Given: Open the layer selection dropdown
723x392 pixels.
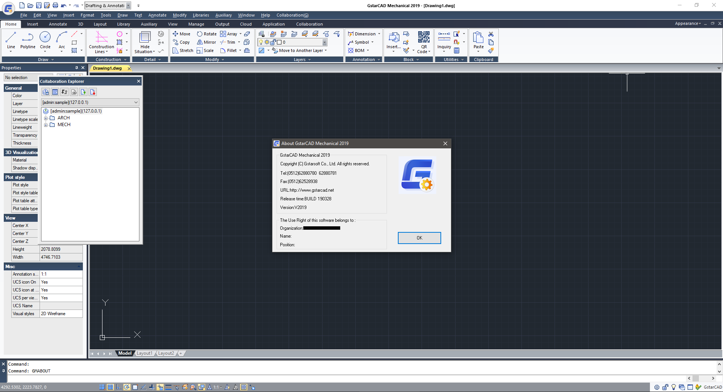Looking at the screenshot, I should [325, 42].
